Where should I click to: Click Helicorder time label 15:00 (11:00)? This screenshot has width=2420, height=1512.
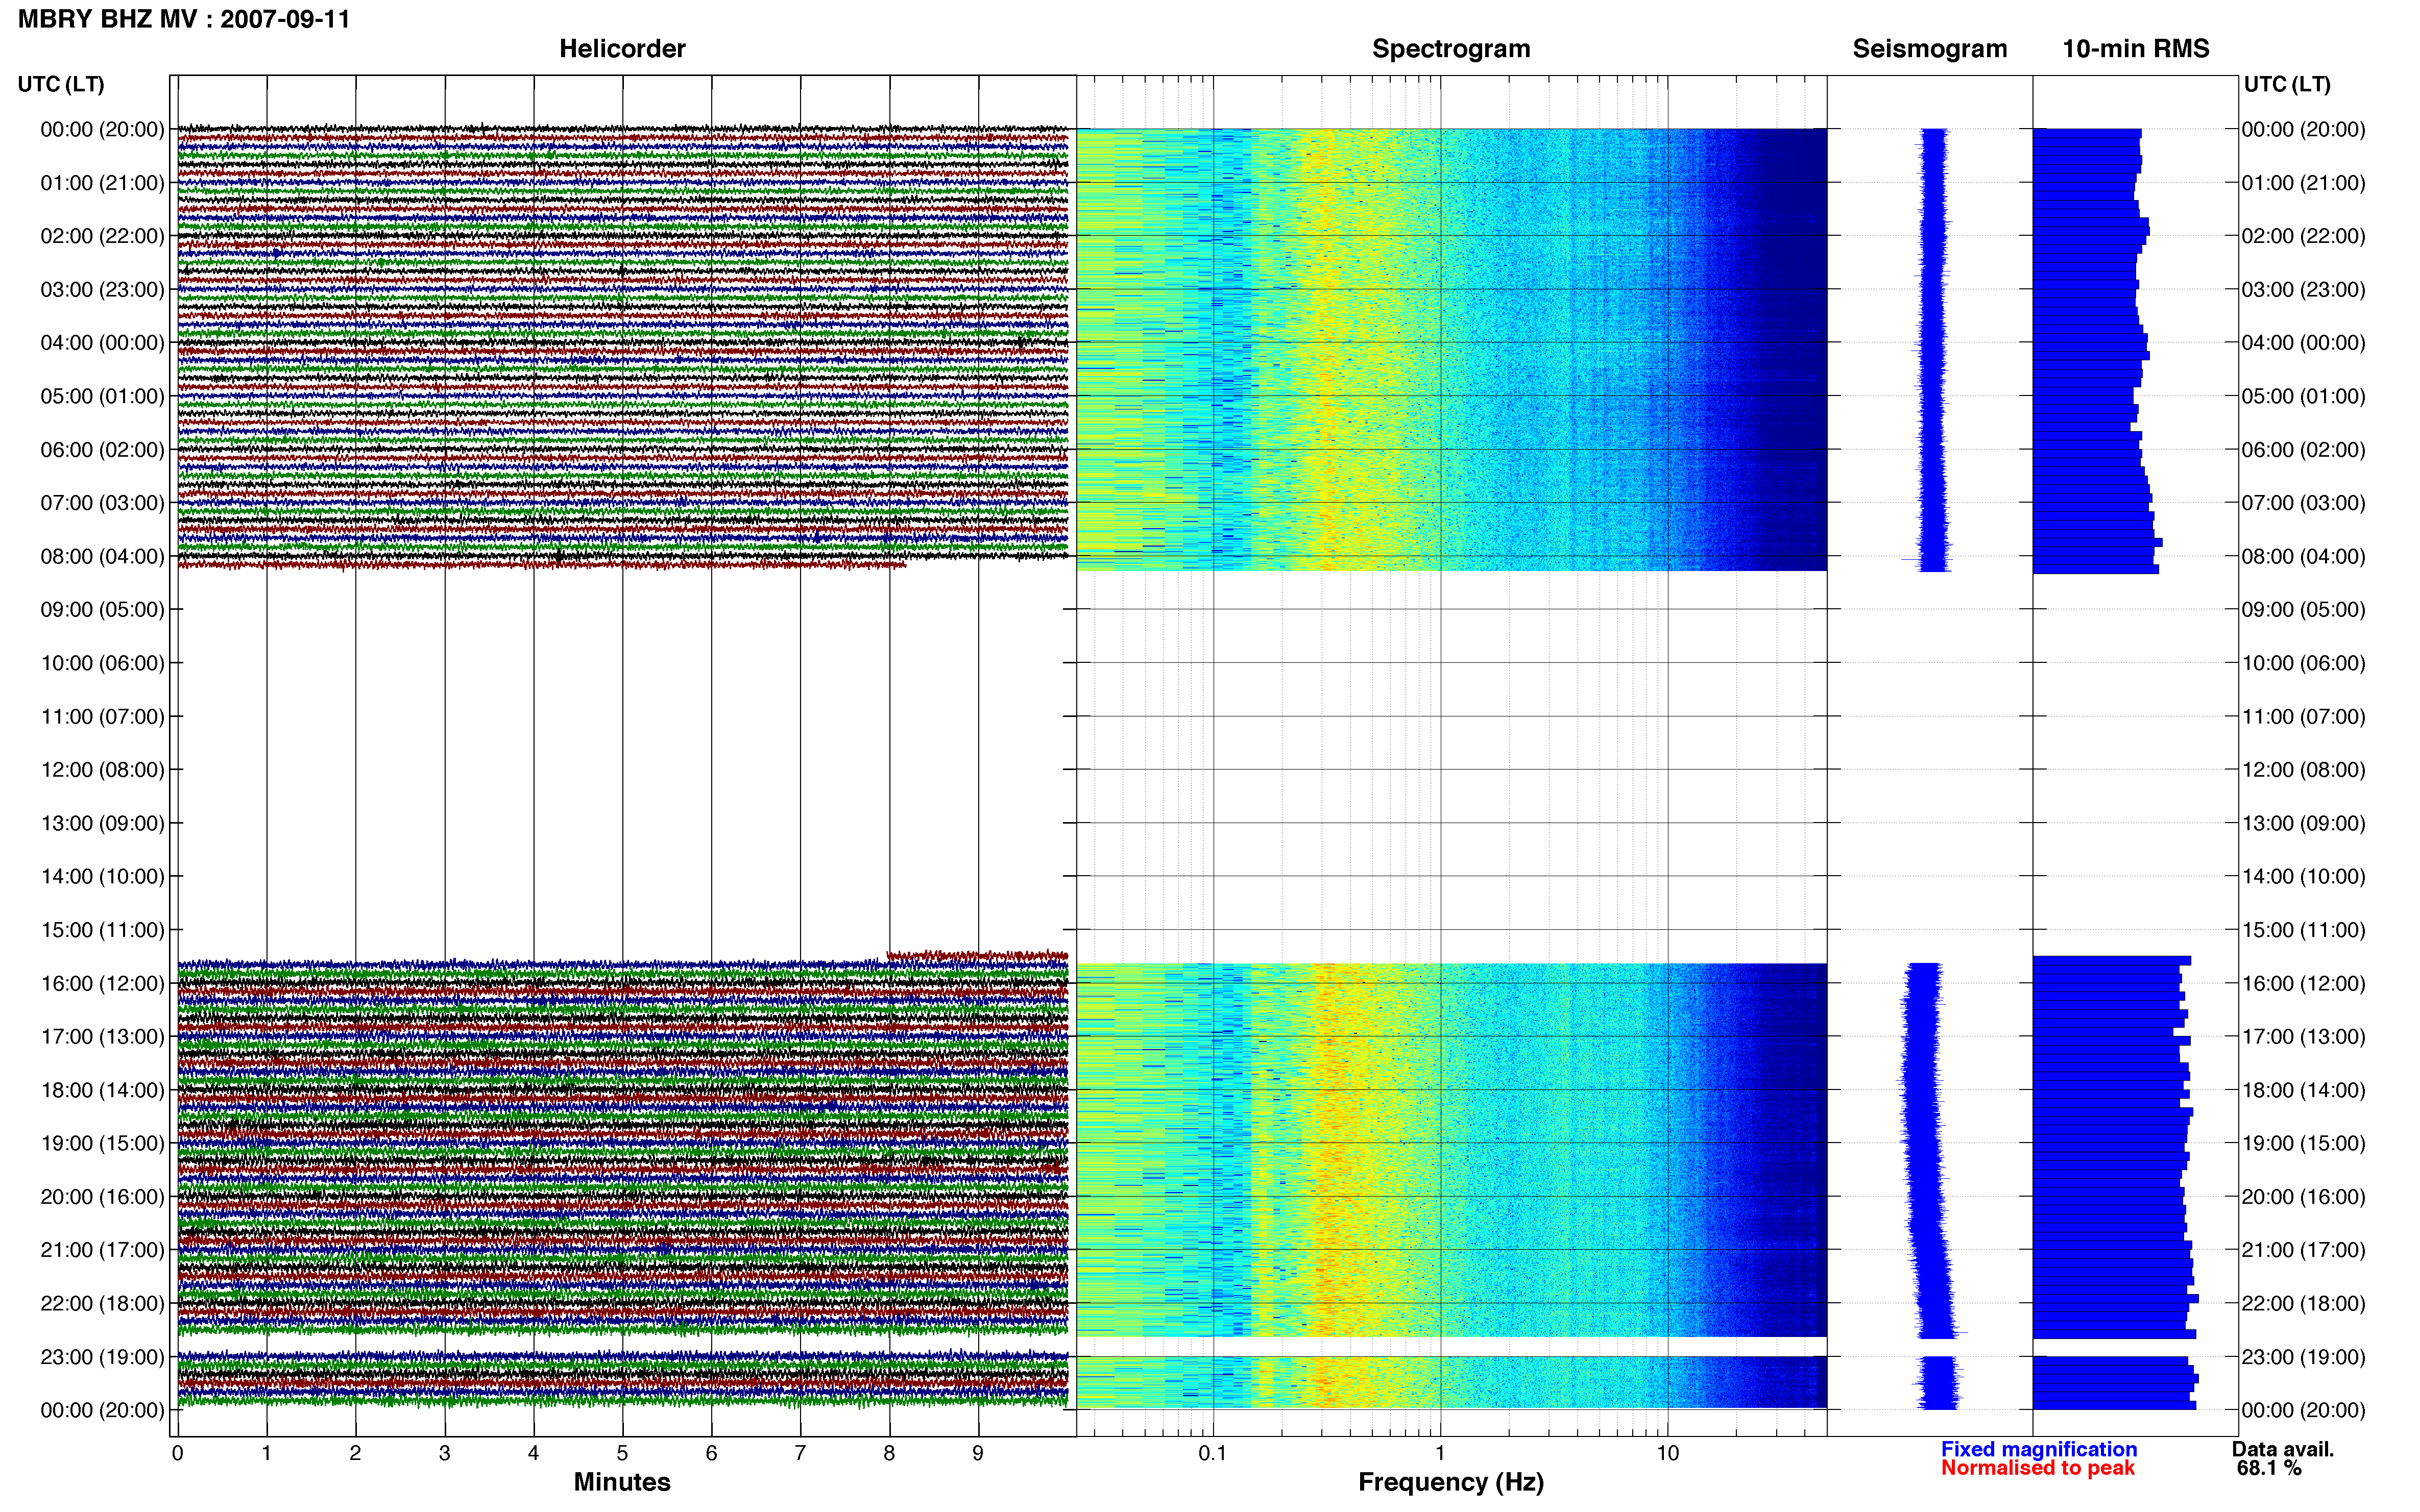pyautogui.click(x=102, y=930)
